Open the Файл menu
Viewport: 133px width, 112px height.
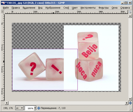pyautogui.click(x=6, y=8)
